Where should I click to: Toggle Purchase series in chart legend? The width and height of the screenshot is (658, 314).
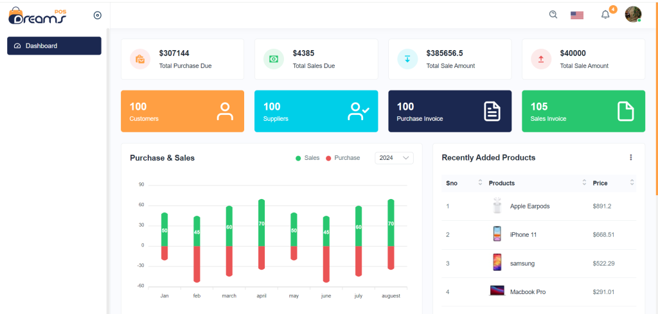click(x=343, y=158)
